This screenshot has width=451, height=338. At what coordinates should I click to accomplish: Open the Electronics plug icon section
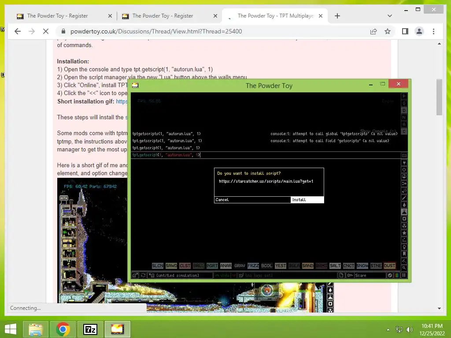point(404,163)
